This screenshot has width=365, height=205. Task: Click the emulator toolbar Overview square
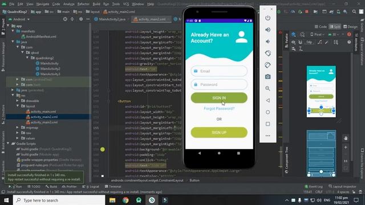pos(267,124)
